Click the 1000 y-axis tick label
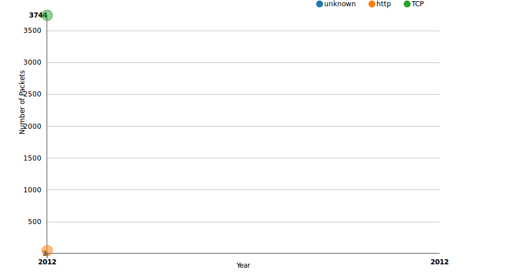Screen dimensions: 530x274 click(x=32, y=189)
